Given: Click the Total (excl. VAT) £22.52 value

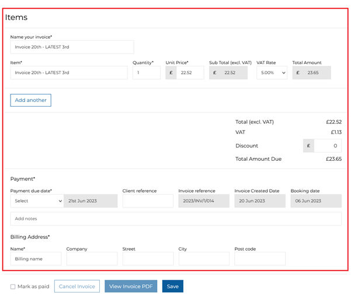Looking at the screenshot, I should coord(333,122).
